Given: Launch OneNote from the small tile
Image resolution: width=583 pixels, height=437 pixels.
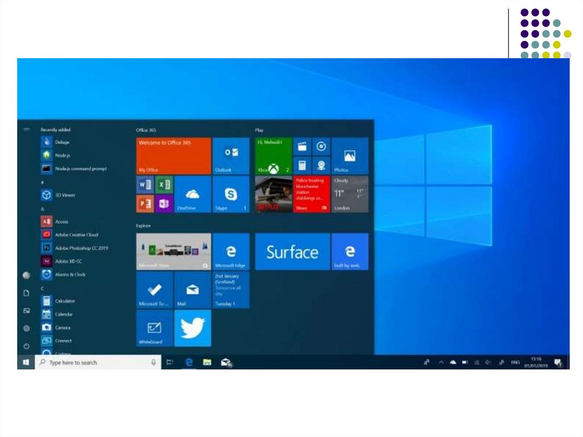Looking at the screenshot, I should (x=164, y=203).
